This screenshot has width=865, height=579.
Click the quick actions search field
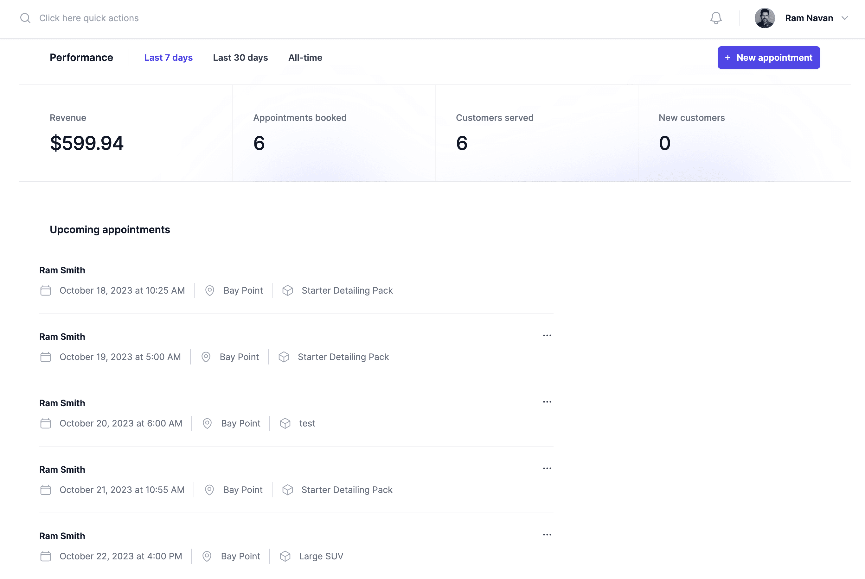click(89, 18)
